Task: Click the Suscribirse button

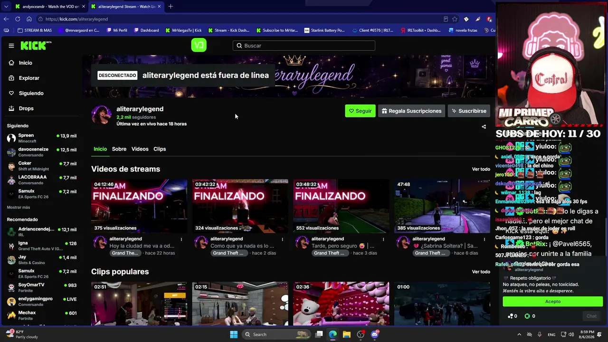Action: pos(469,111)
